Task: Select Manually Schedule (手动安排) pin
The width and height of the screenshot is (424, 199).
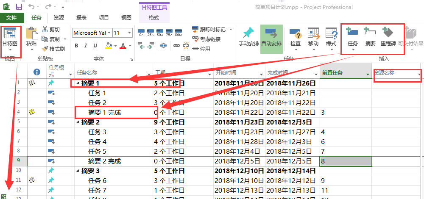Action: pos(249,37)
